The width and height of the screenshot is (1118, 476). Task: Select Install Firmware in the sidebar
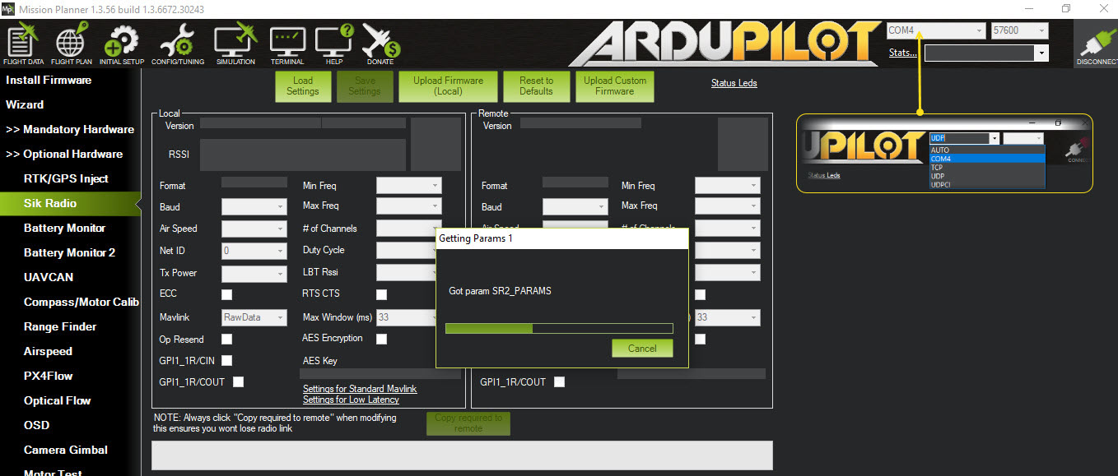point(49,80)
